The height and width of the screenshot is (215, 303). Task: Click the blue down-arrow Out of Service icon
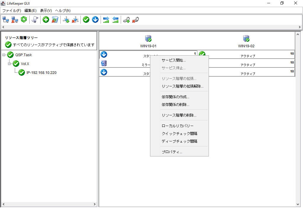coord(95,20)
